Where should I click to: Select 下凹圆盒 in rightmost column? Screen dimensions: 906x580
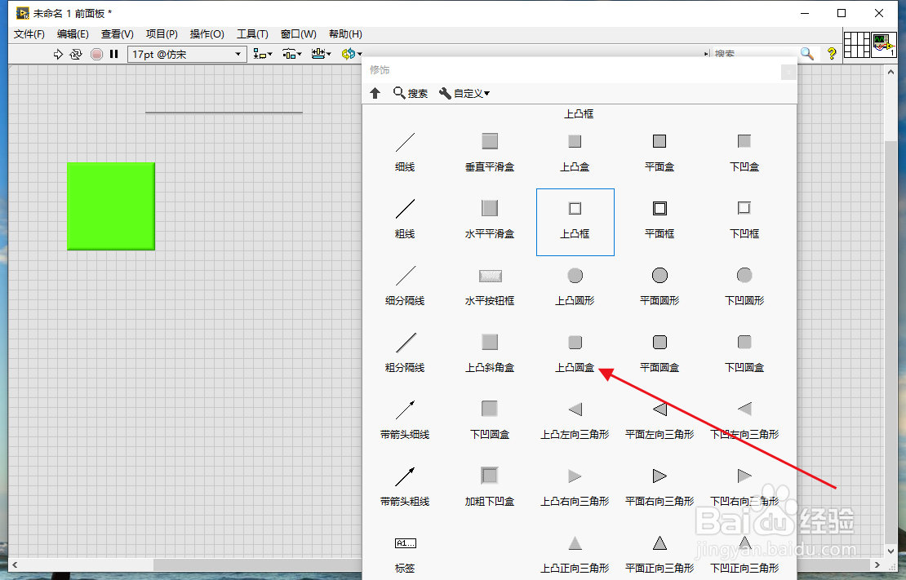coord(744,353)
